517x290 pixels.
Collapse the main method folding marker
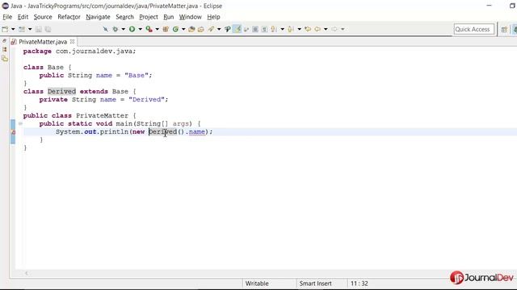point(20,123)
